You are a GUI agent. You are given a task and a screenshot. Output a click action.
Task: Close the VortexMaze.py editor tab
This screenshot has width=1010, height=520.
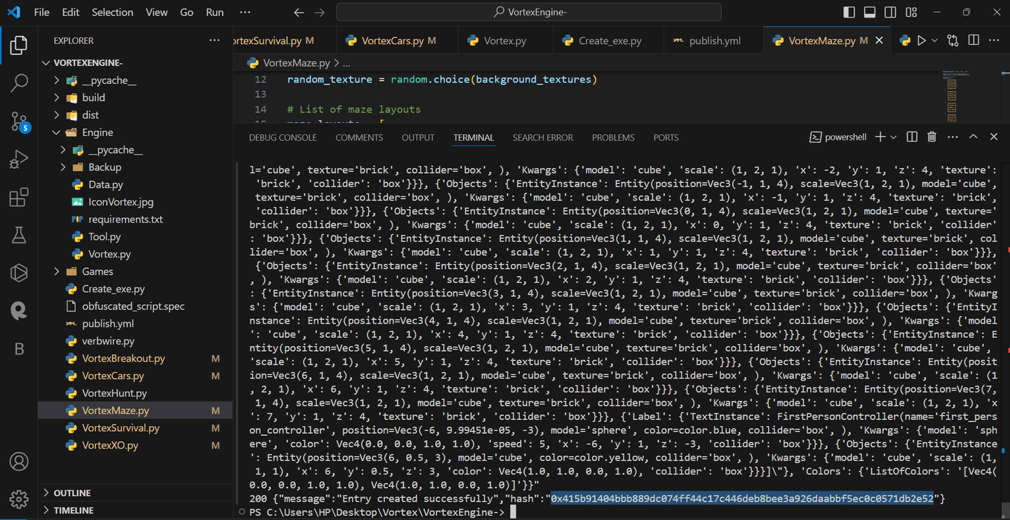click(x=880, y=41)
